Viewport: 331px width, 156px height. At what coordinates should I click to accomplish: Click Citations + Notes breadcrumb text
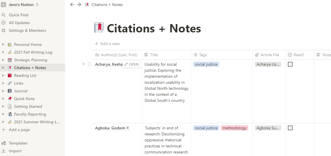[107, 5]
